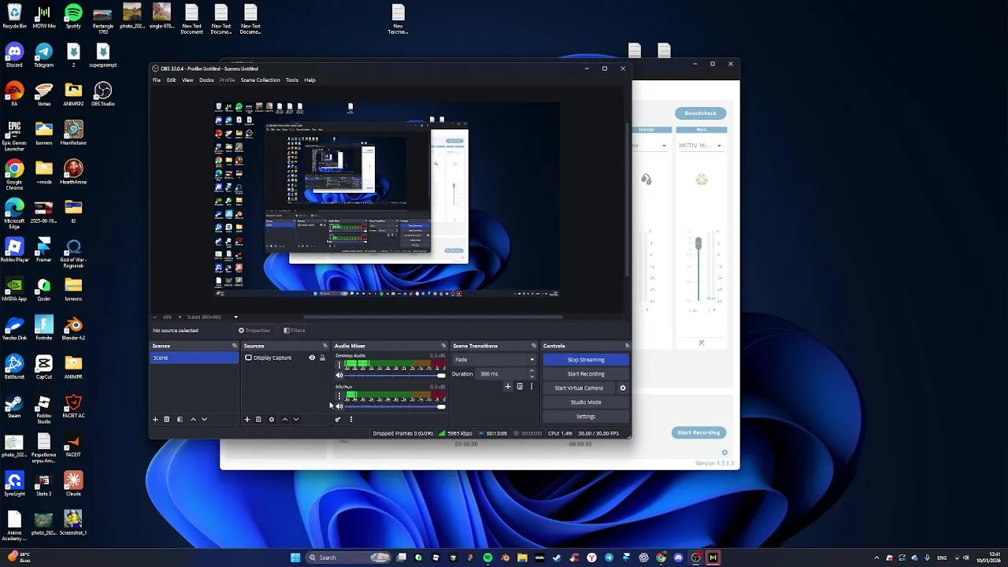Mute Desktop Audio speaker icon
Screen dimensions: 1008x567
tap(339, 375)
